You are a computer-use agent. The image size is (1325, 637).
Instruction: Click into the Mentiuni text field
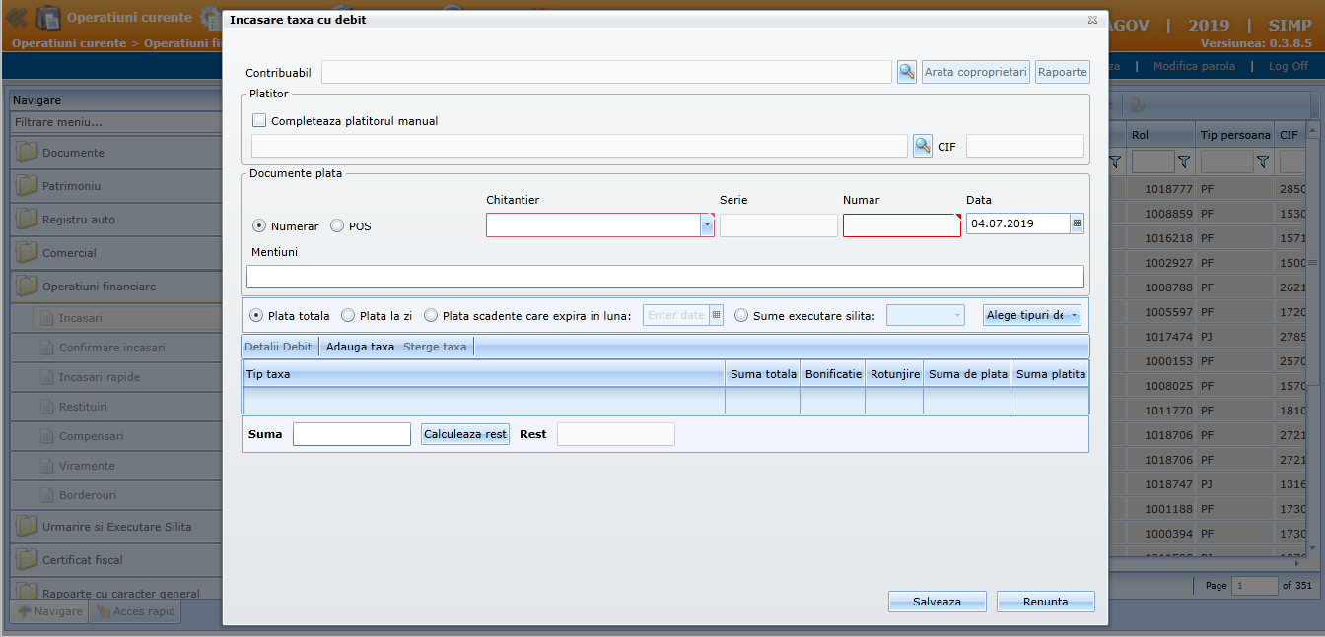point(664,277)
